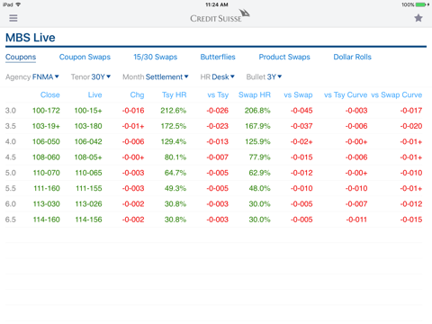The image size is (432, 324).
Task: Tap the battery status icon
Action: [420, 4]
